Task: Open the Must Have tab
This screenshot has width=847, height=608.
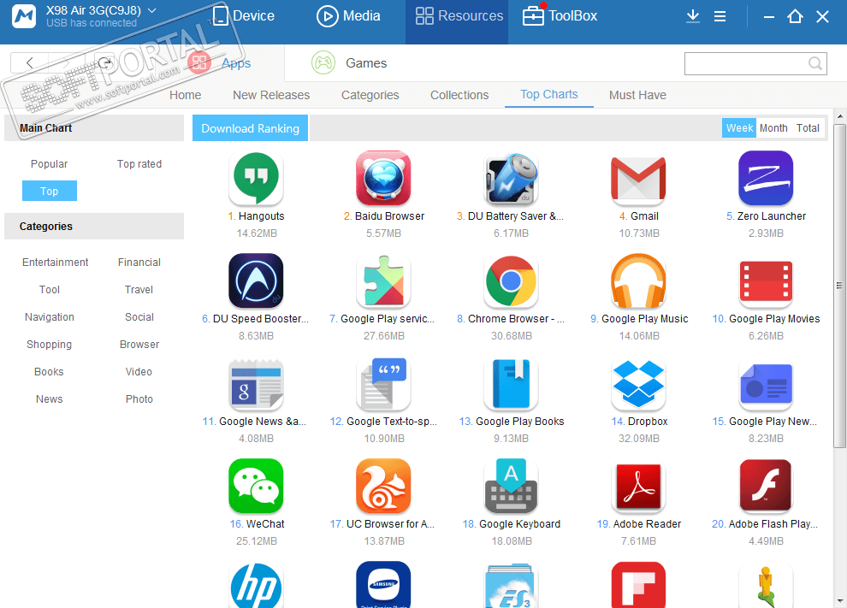Action: [x=637, y=95]
